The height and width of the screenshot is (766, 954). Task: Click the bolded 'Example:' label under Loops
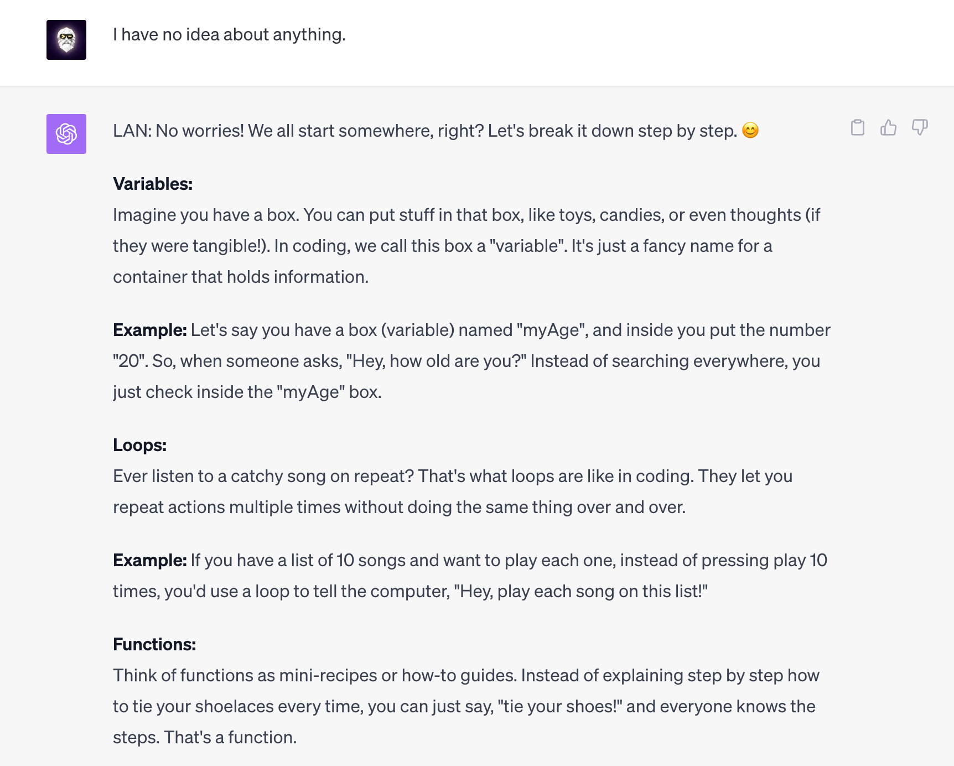coord(149,560)
